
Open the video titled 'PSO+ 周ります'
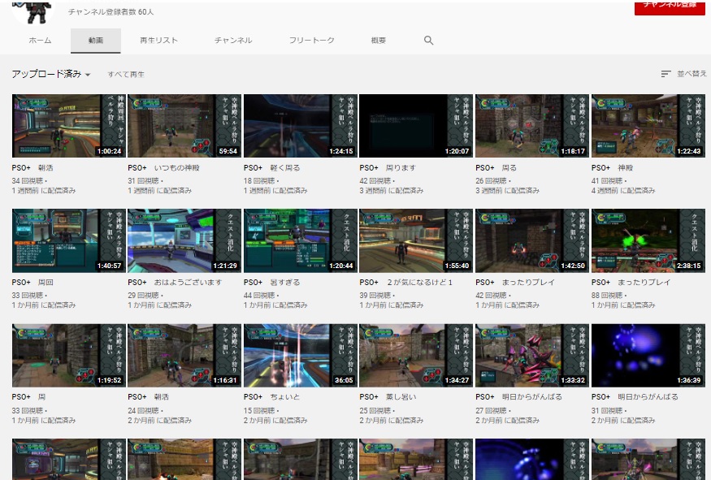tap(388, 167)
